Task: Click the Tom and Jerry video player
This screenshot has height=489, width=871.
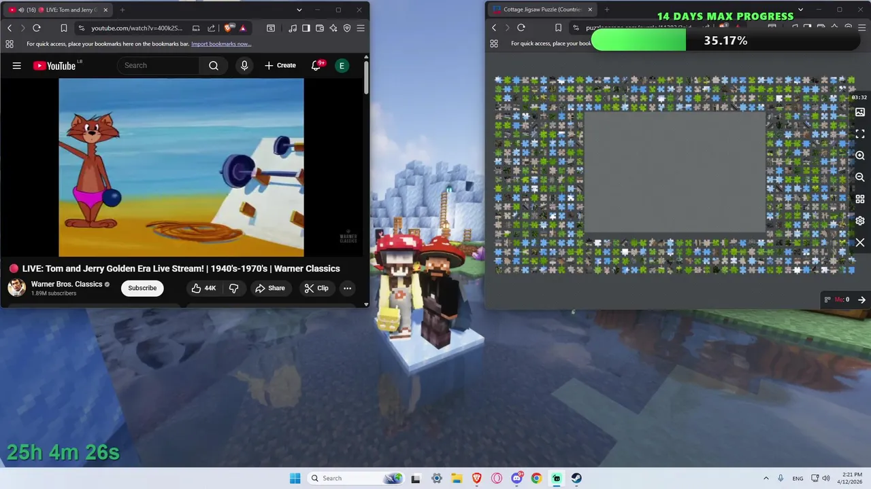Action: [x=181, y=167]
